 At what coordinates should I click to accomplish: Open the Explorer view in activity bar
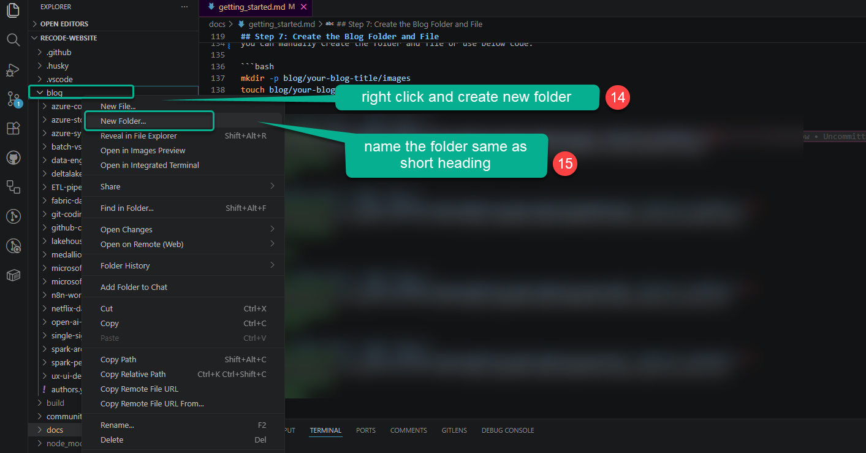[x=13, y=11]
